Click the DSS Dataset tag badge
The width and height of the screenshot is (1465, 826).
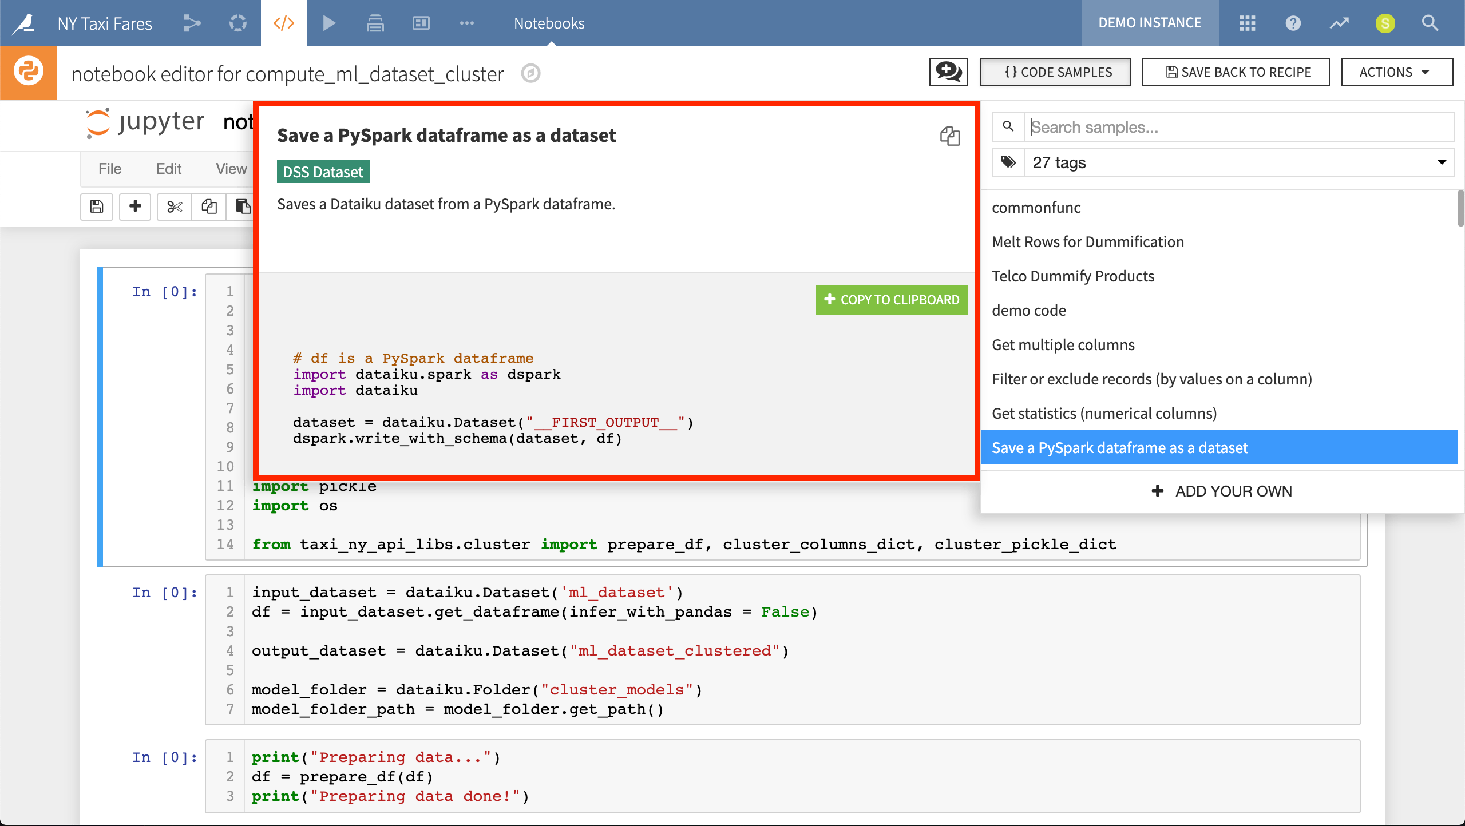tap(323, 172)
